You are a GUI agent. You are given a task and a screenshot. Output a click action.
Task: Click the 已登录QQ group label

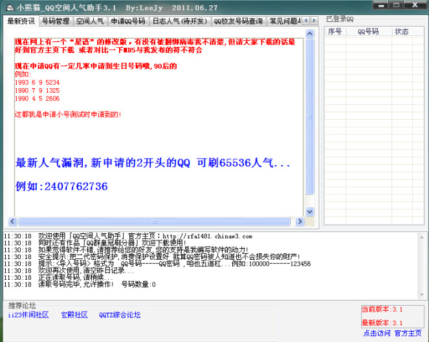coord(340,19)
